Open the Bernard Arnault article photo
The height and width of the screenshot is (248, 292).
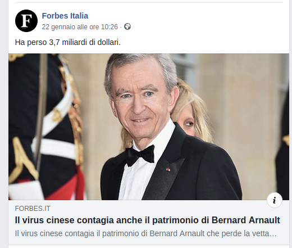coord(149,127)
